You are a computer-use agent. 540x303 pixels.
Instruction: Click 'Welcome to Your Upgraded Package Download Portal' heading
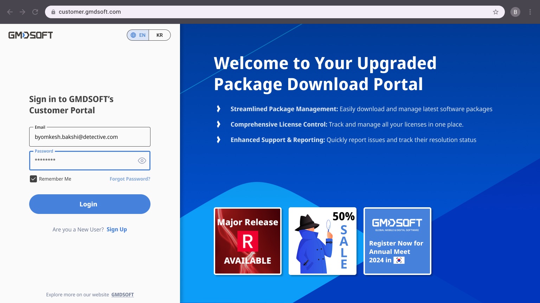click(325, 74)
